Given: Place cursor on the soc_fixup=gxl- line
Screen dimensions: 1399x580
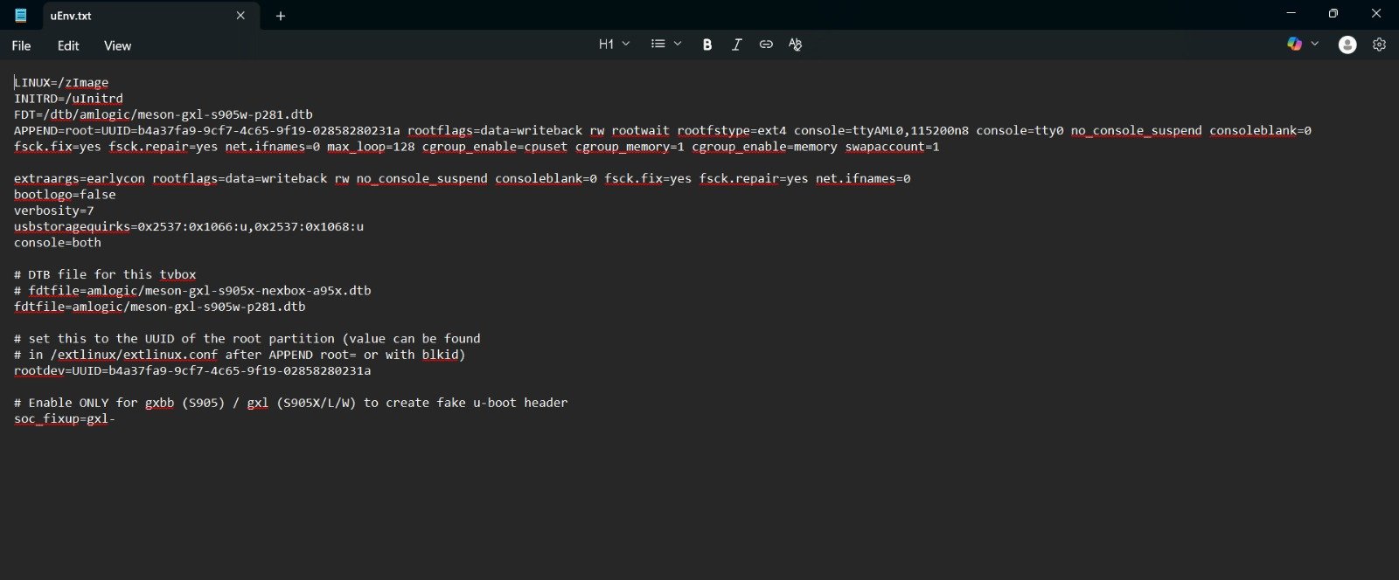Looking at the screenshot, I should point(65,418).
